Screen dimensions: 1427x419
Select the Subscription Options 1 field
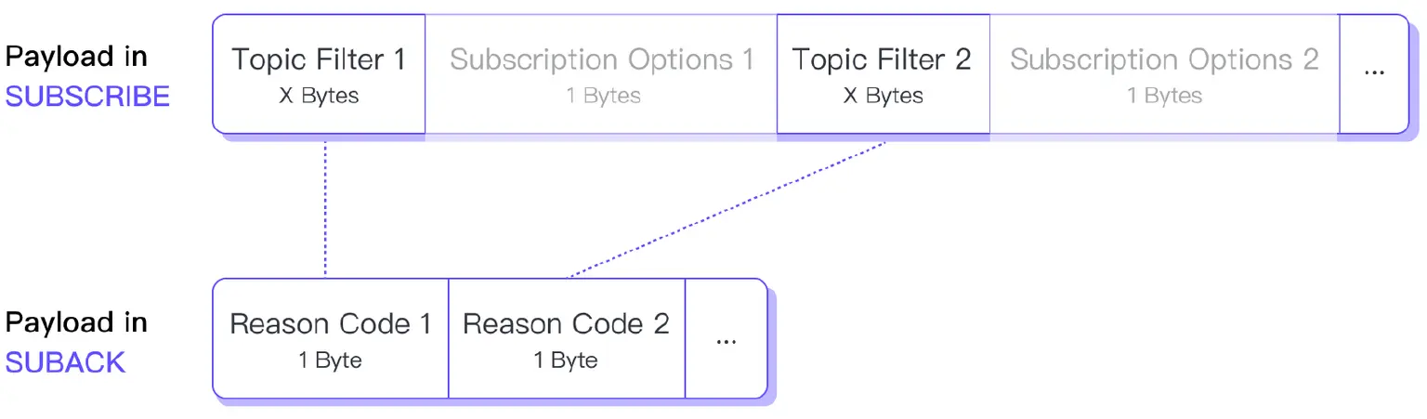[x=601, y=73]
